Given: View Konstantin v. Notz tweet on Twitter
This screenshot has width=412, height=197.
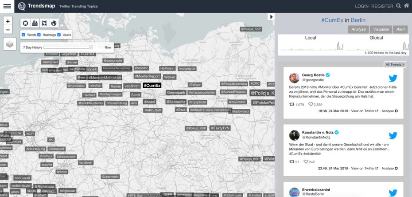Looking at the screenshot, I should [x=365, y=168].
